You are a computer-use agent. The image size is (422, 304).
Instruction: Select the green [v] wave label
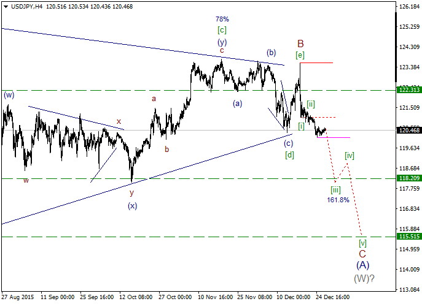(362, 243)
